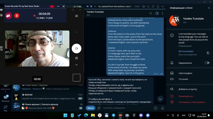Open the bot Меню button
This screenshot has height=119, width=213.
(x=91, y=108)
